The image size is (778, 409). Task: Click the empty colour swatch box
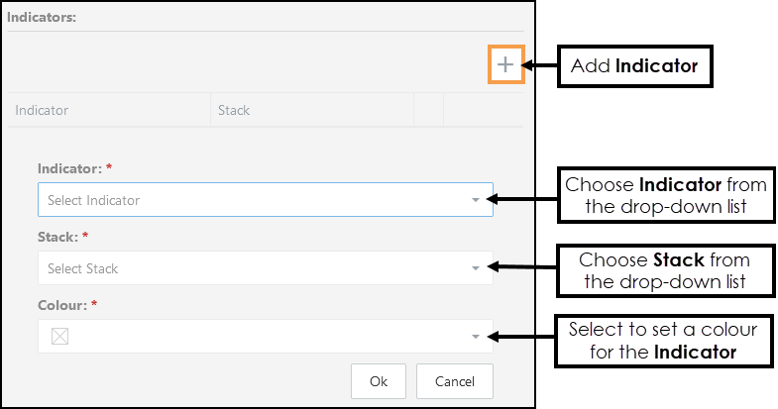pyautogui.click(x=59, y=337)
